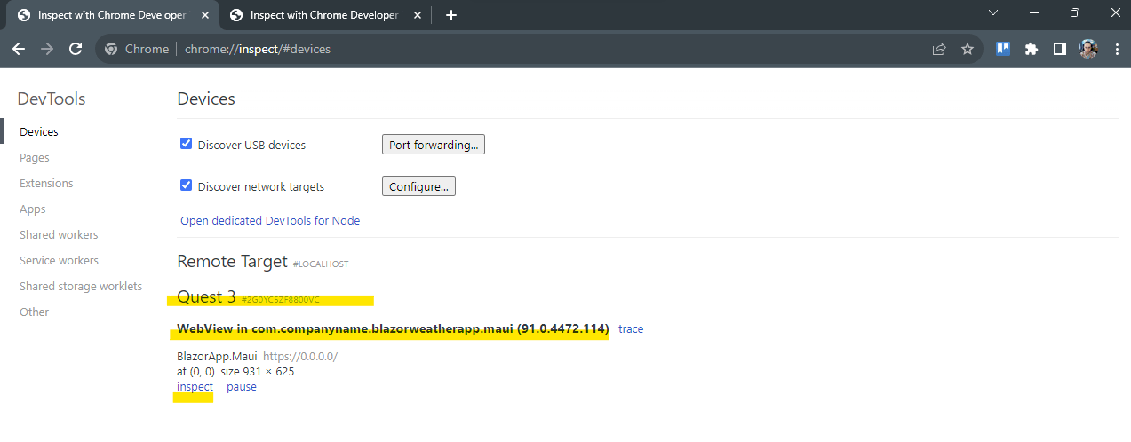
Task: Reload the chrome://inspect page
Action: pos(76,49)
